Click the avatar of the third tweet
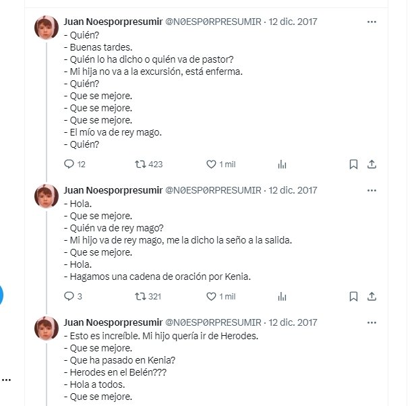This screenshot has width=412, height=406. pyautogui.click(x=47, y=328)
